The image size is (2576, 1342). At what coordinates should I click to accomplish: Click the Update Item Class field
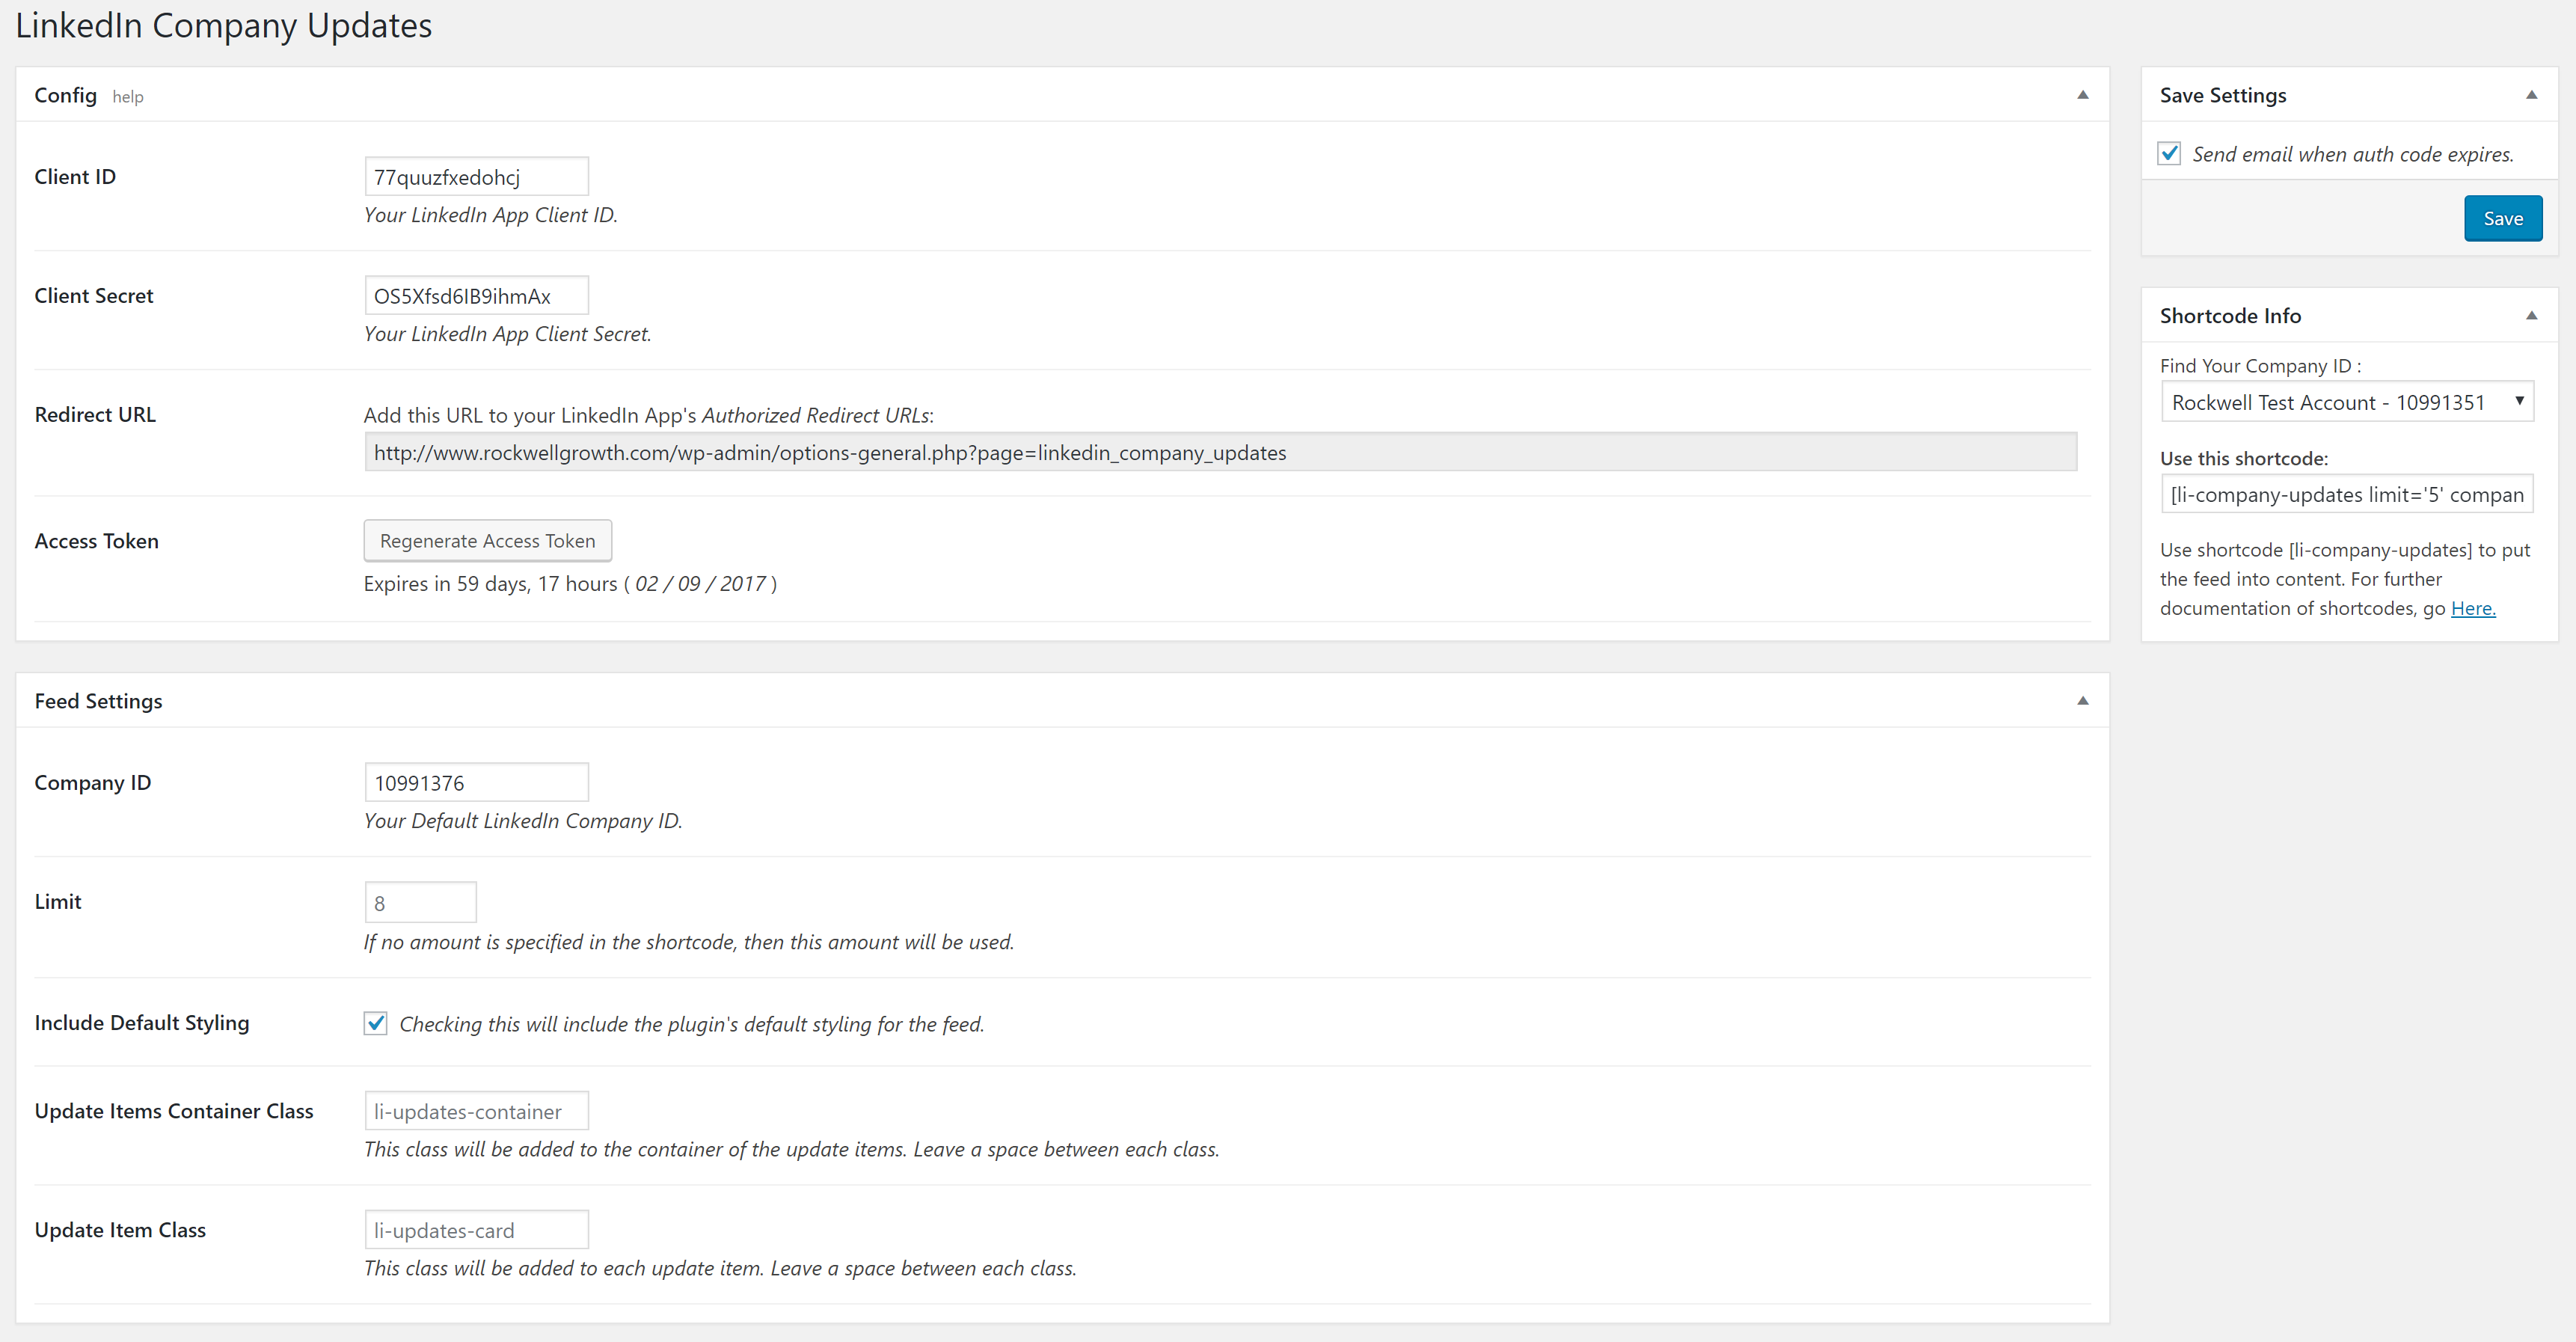(x=476, y=1230)
